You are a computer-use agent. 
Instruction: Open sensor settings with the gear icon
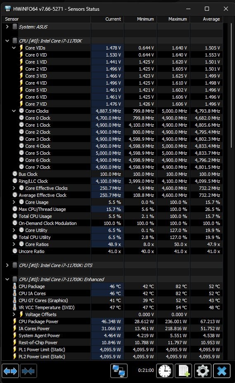203,371
